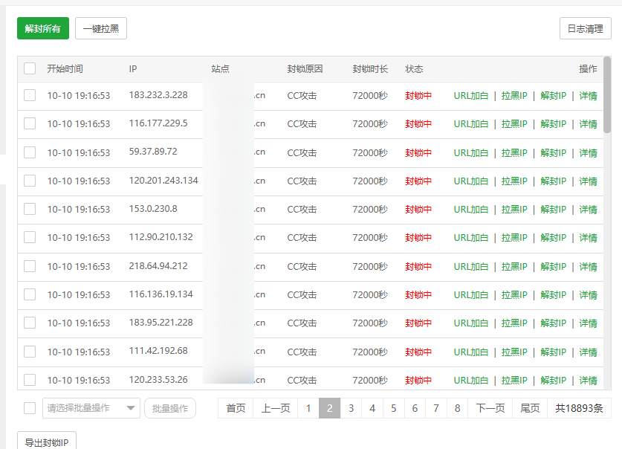Click URL加白 for IP 116.177.229.5
Viewport: 622px width, 449px height.
coord(471,123)
